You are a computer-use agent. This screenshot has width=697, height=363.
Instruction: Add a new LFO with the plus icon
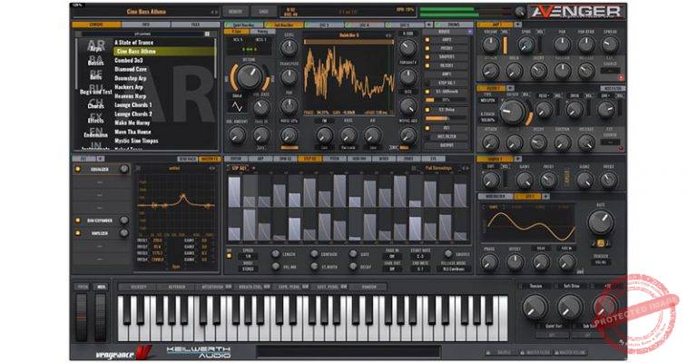point(545,196)
